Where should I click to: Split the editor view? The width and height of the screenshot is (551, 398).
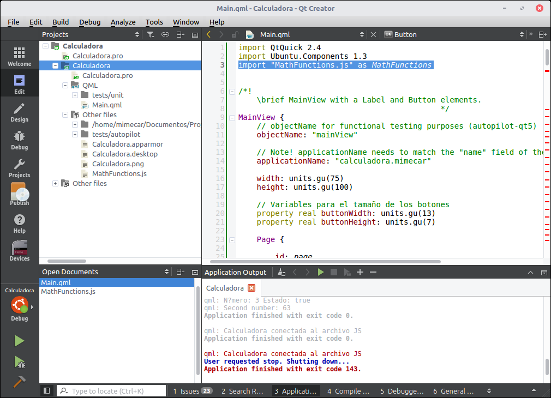[x=543, y=34]
